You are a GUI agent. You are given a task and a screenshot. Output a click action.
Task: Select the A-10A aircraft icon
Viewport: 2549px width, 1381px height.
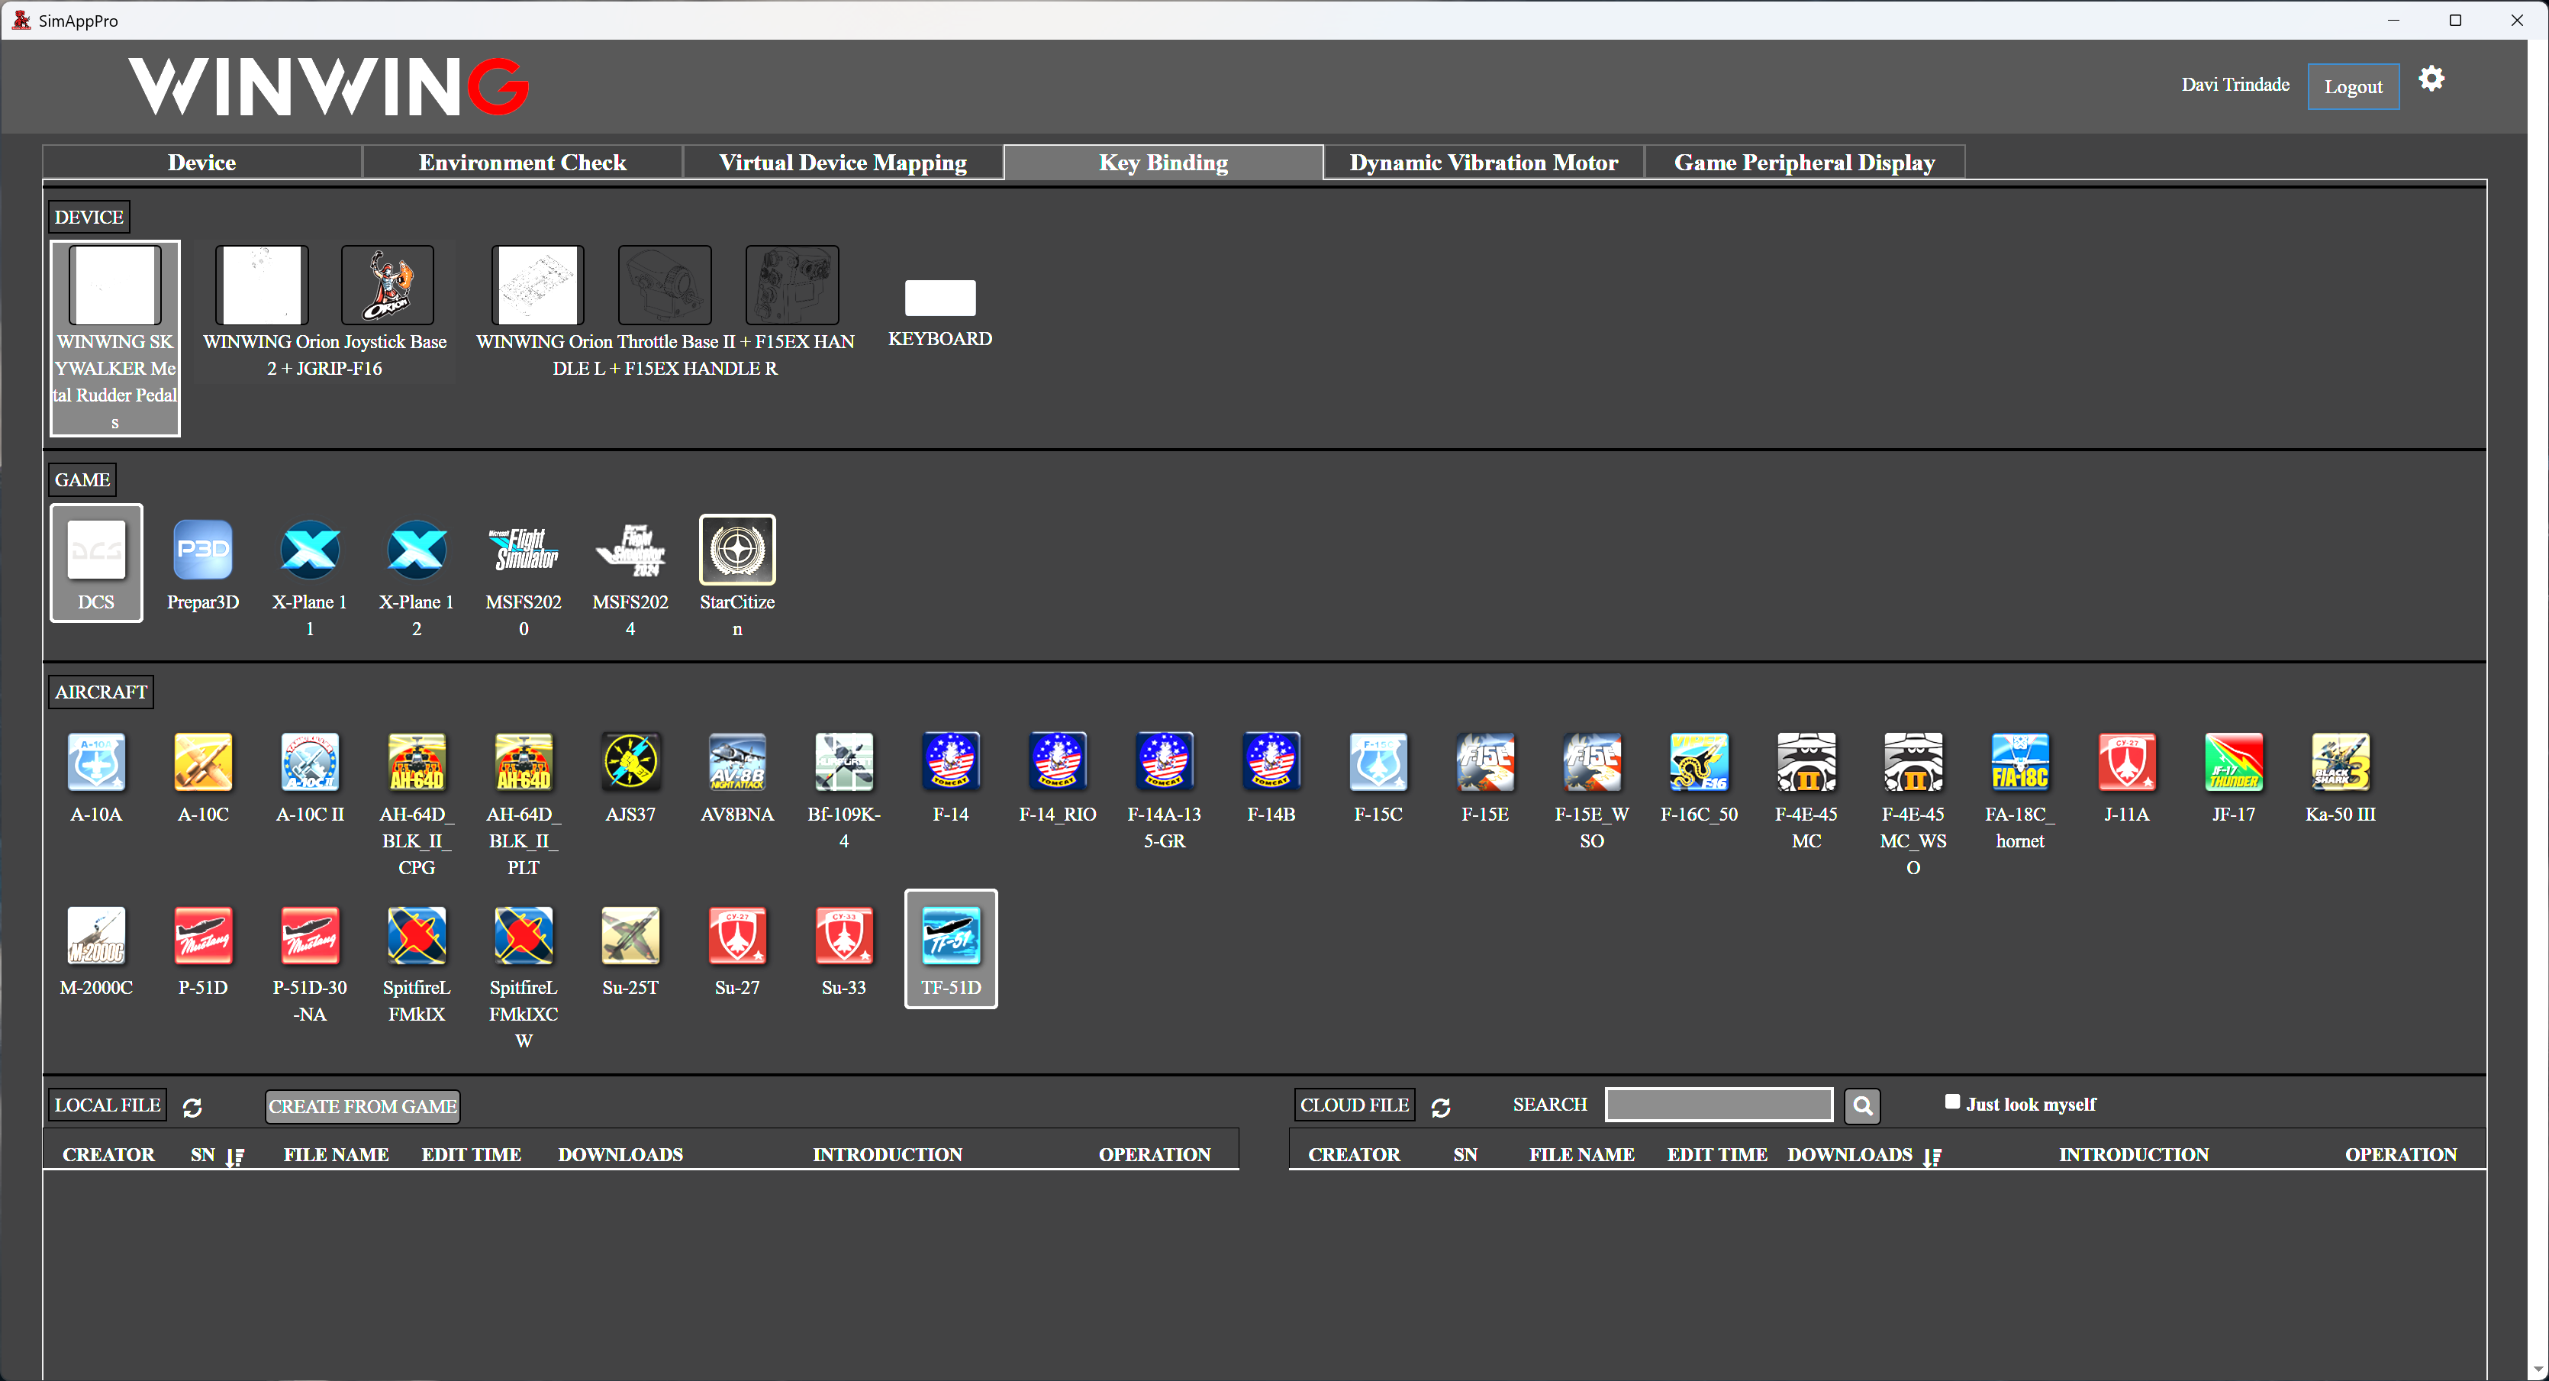[96, 763]
